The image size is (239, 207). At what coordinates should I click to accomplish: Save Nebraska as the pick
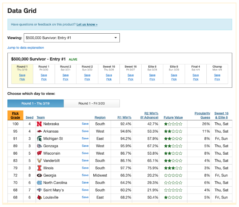85,124
